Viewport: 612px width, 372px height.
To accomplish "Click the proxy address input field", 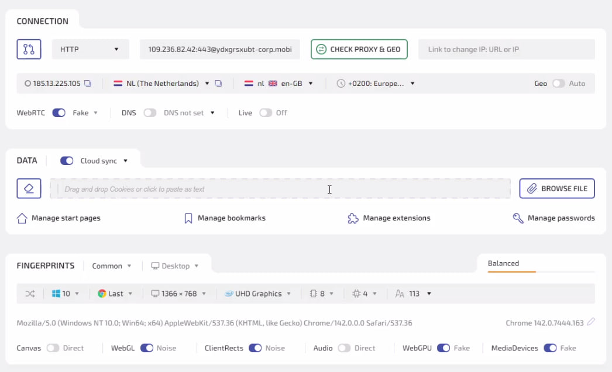I will (x=220, y=49).
